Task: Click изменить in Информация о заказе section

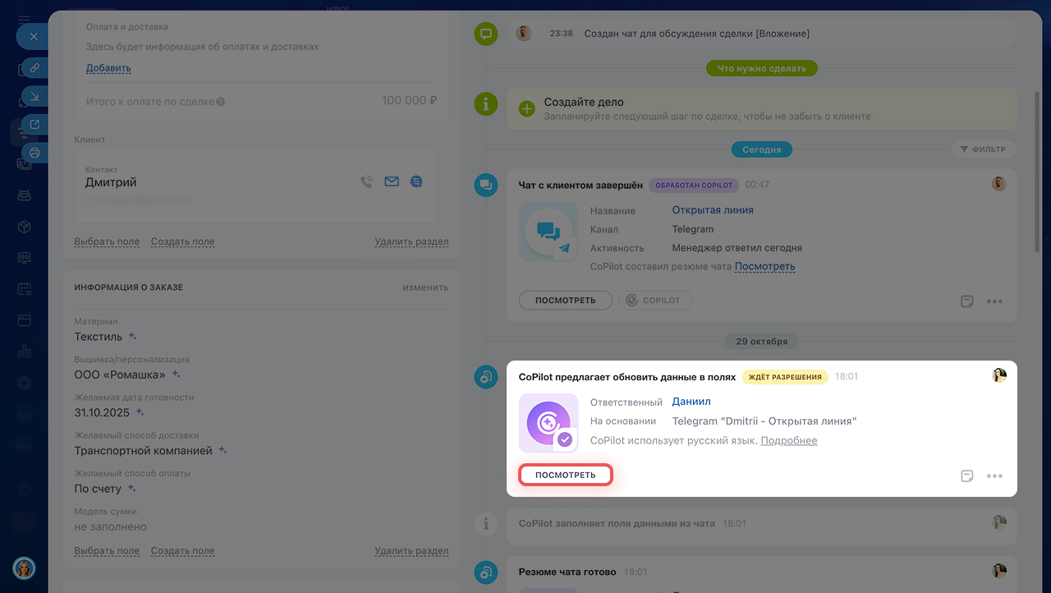Action: point(425,287)
